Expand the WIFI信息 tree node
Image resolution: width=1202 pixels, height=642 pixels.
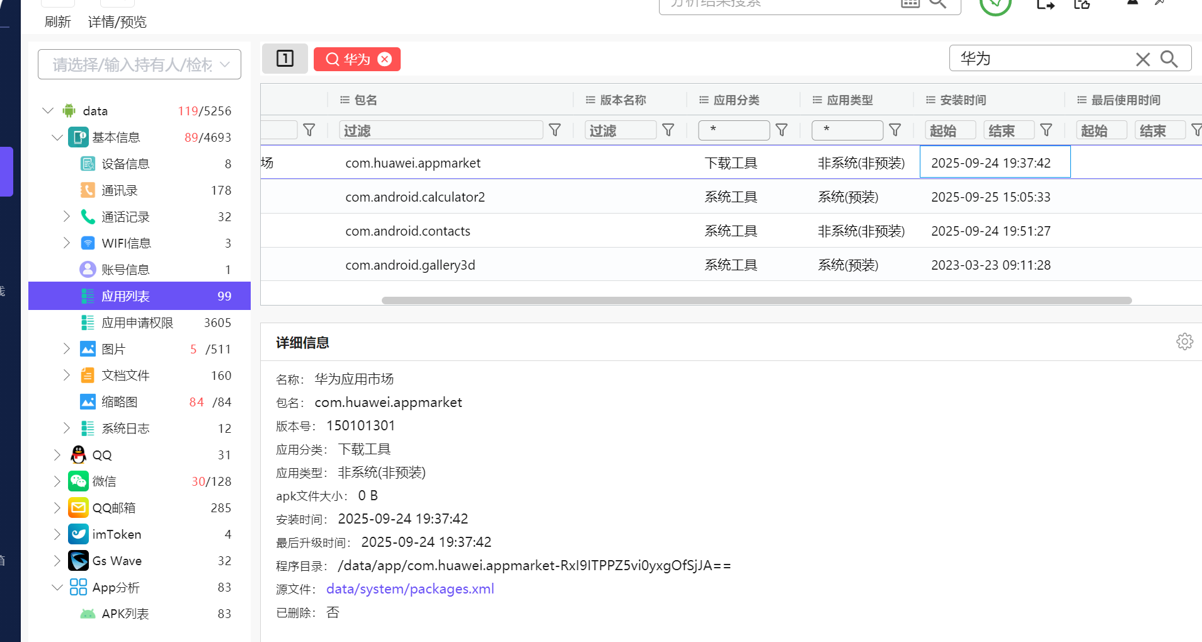click(67, 243)
